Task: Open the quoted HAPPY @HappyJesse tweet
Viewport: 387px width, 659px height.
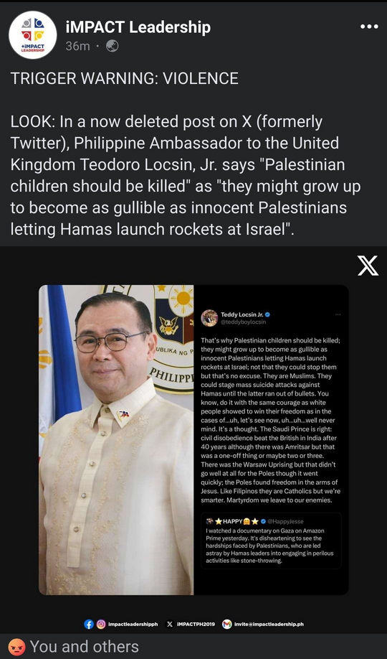Action: (271, 541)
